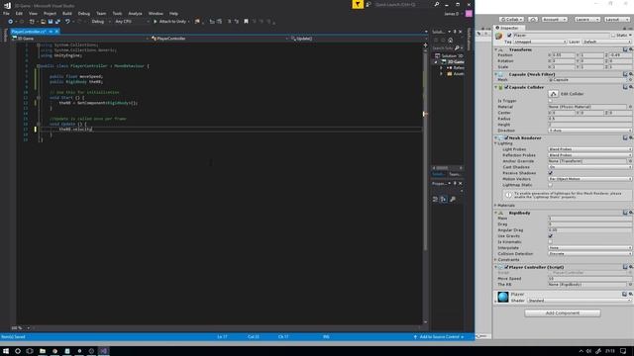Click the Navigate Backward toolbar icon
Image resolution: width=634 pixels, height=356 pixels.
pyautogui.click(x=11, y=22)
